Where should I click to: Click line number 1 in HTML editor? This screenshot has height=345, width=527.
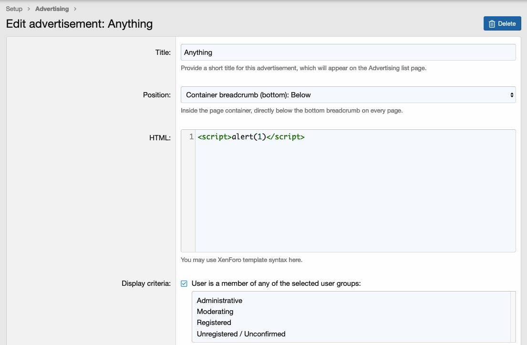[191, 136]
